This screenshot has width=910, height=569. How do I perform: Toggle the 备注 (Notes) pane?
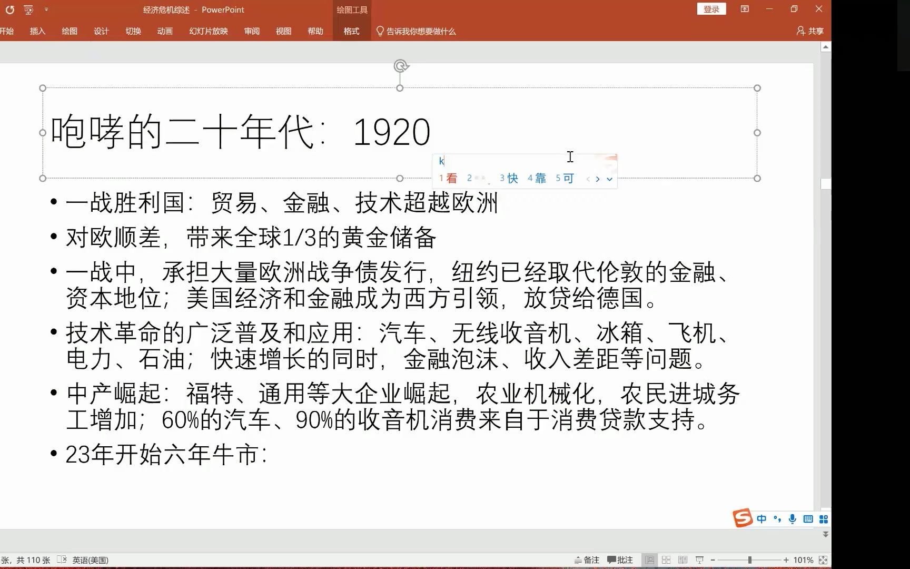click(x=587, y=560)
